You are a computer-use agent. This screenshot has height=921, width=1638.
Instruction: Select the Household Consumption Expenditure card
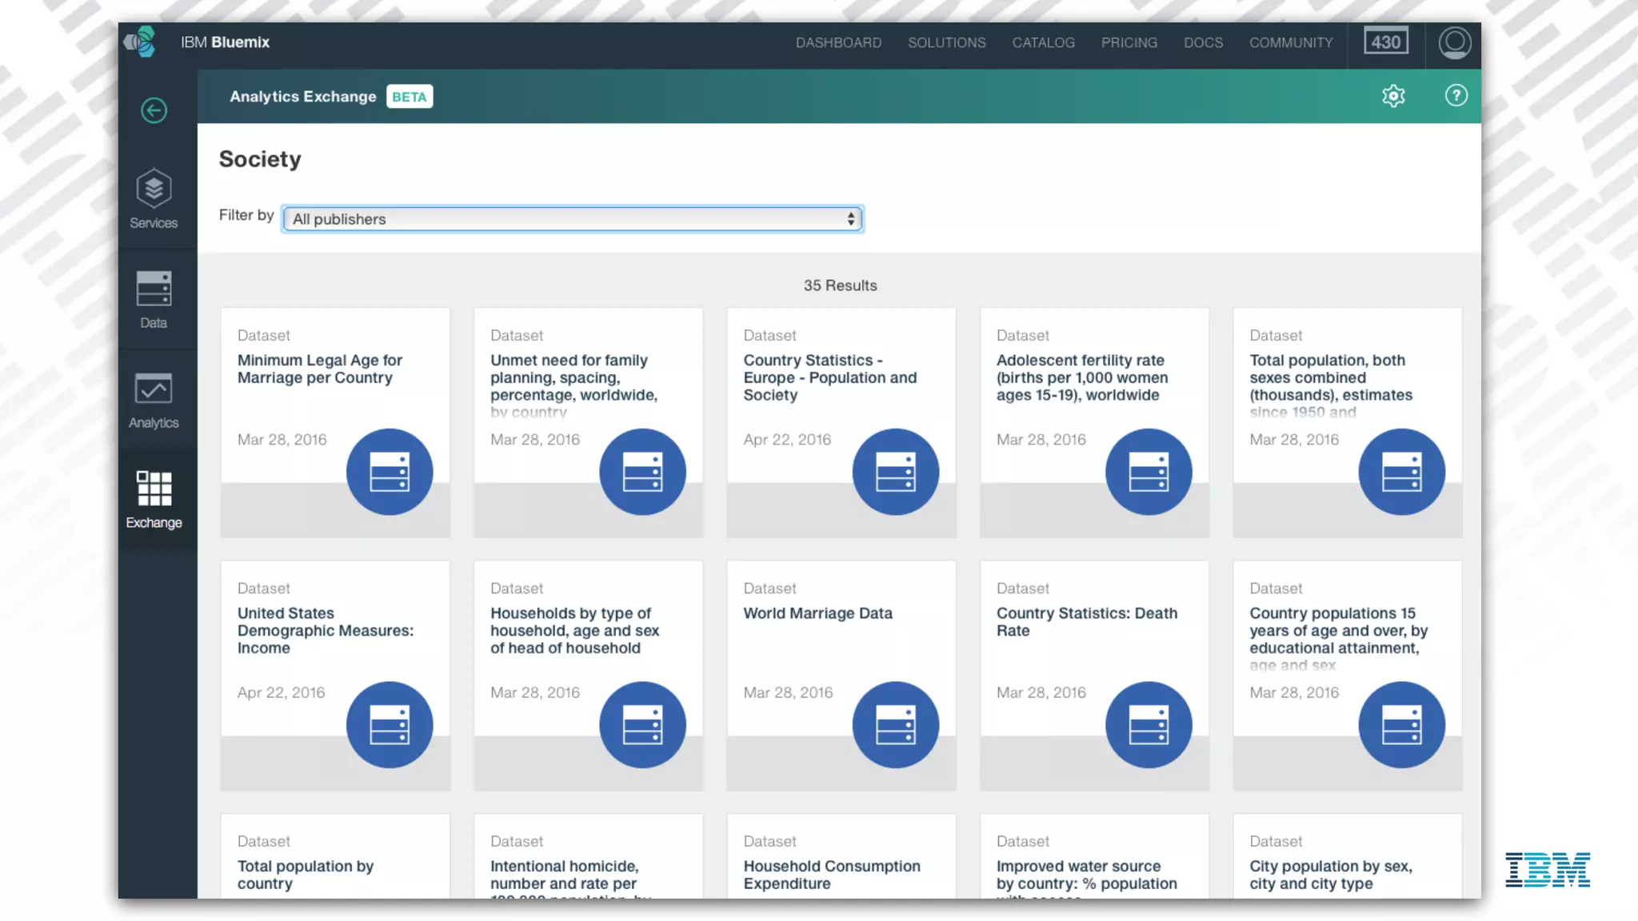tap(831, 875)
